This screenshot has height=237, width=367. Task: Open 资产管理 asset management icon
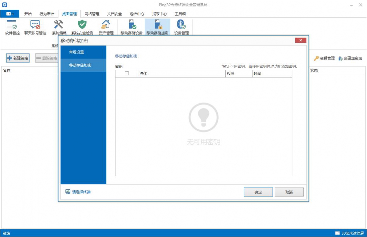[106, 24]
